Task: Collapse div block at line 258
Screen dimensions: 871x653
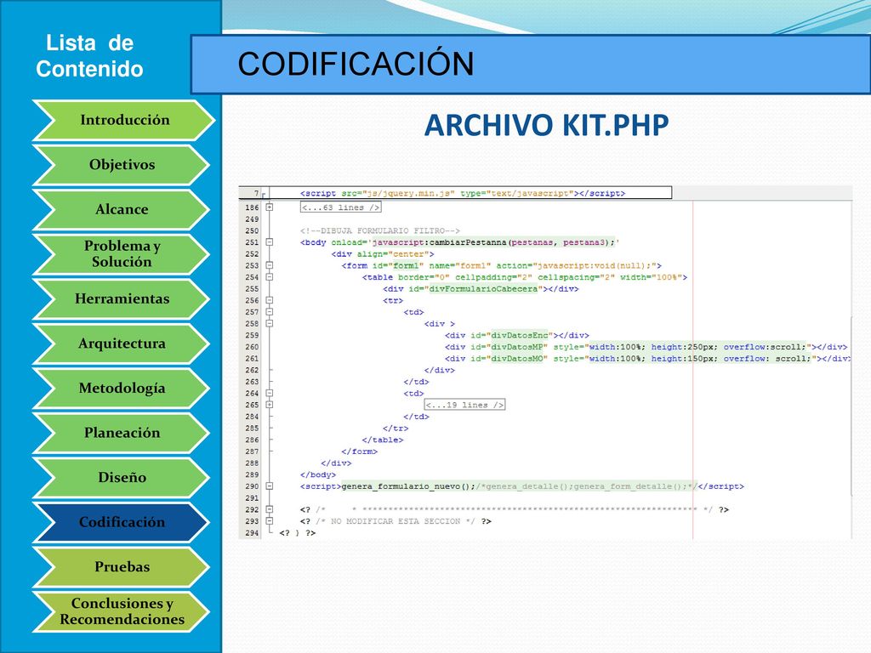Action: [270, 323]
